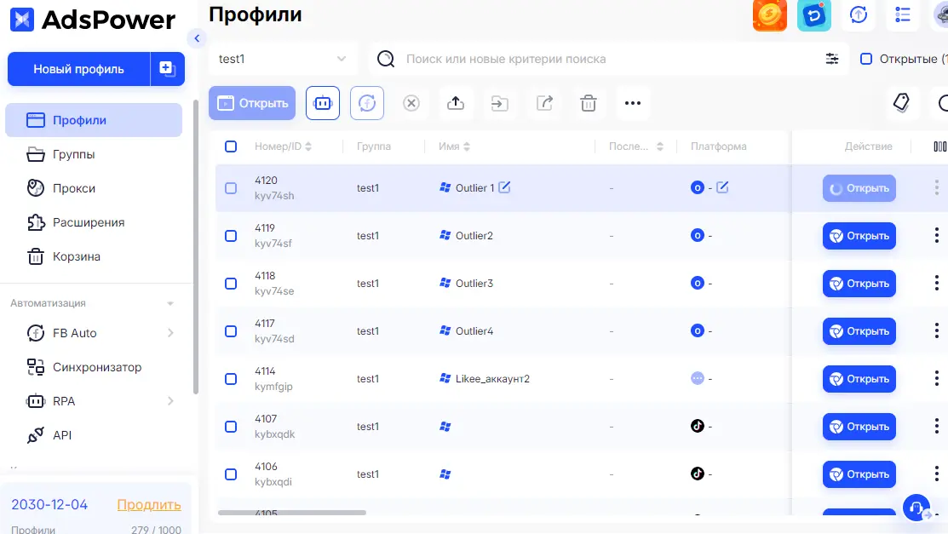Click the horizontal table scrollbar

292,513
